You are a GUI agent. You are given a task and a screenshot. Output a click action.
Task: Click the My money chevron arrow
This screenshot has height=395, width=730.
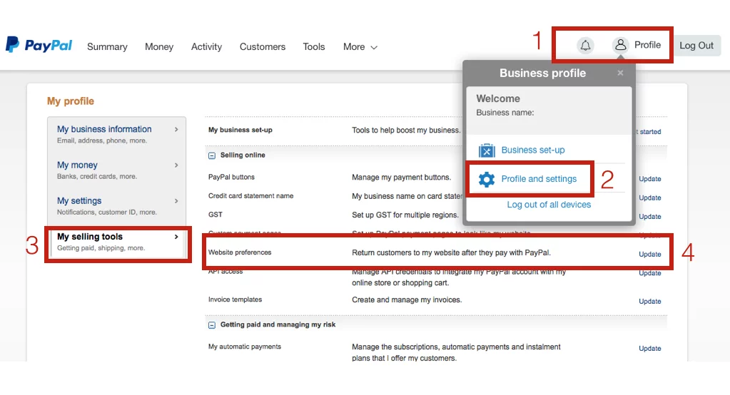click(x=176, y=165)
